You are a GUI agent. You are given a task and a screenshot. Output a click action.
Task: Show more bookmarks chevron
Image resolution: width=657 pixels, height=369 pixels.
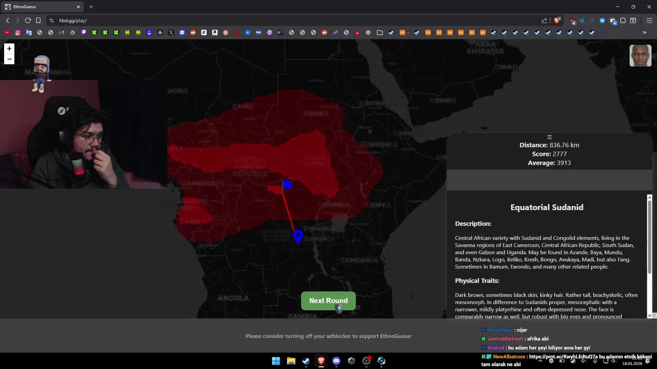pyautogui.click(x=645, y=32)
